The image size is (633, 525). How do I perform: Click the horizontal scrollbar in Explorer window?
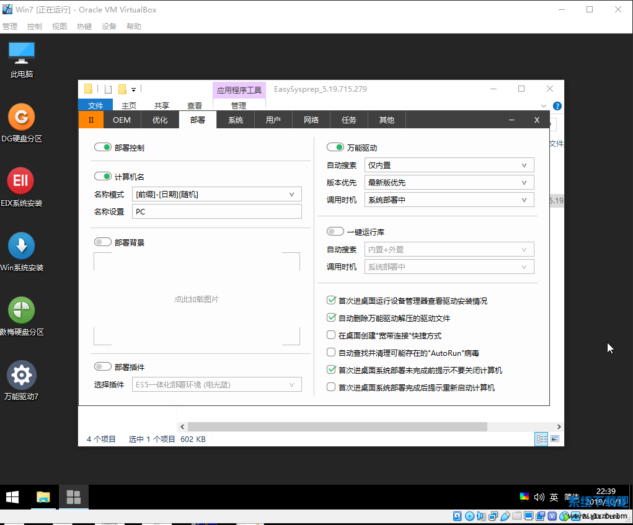337,427
